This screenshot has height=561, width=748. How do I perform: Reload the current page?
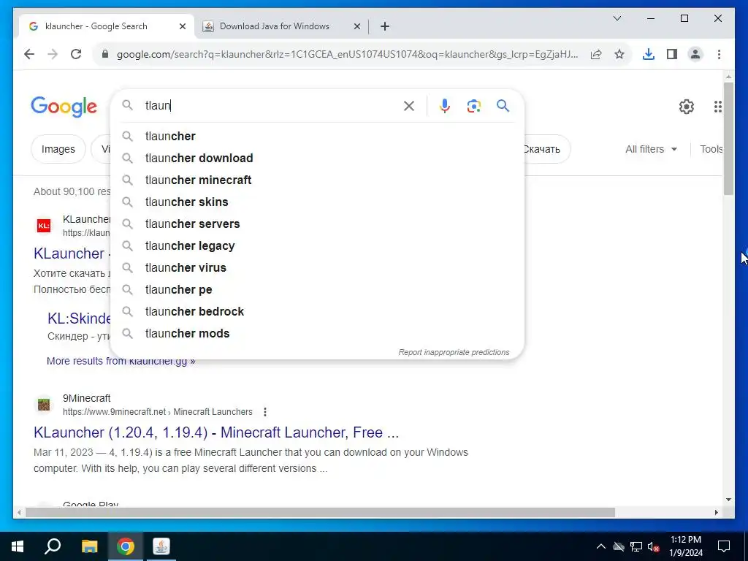coord(76,54)
